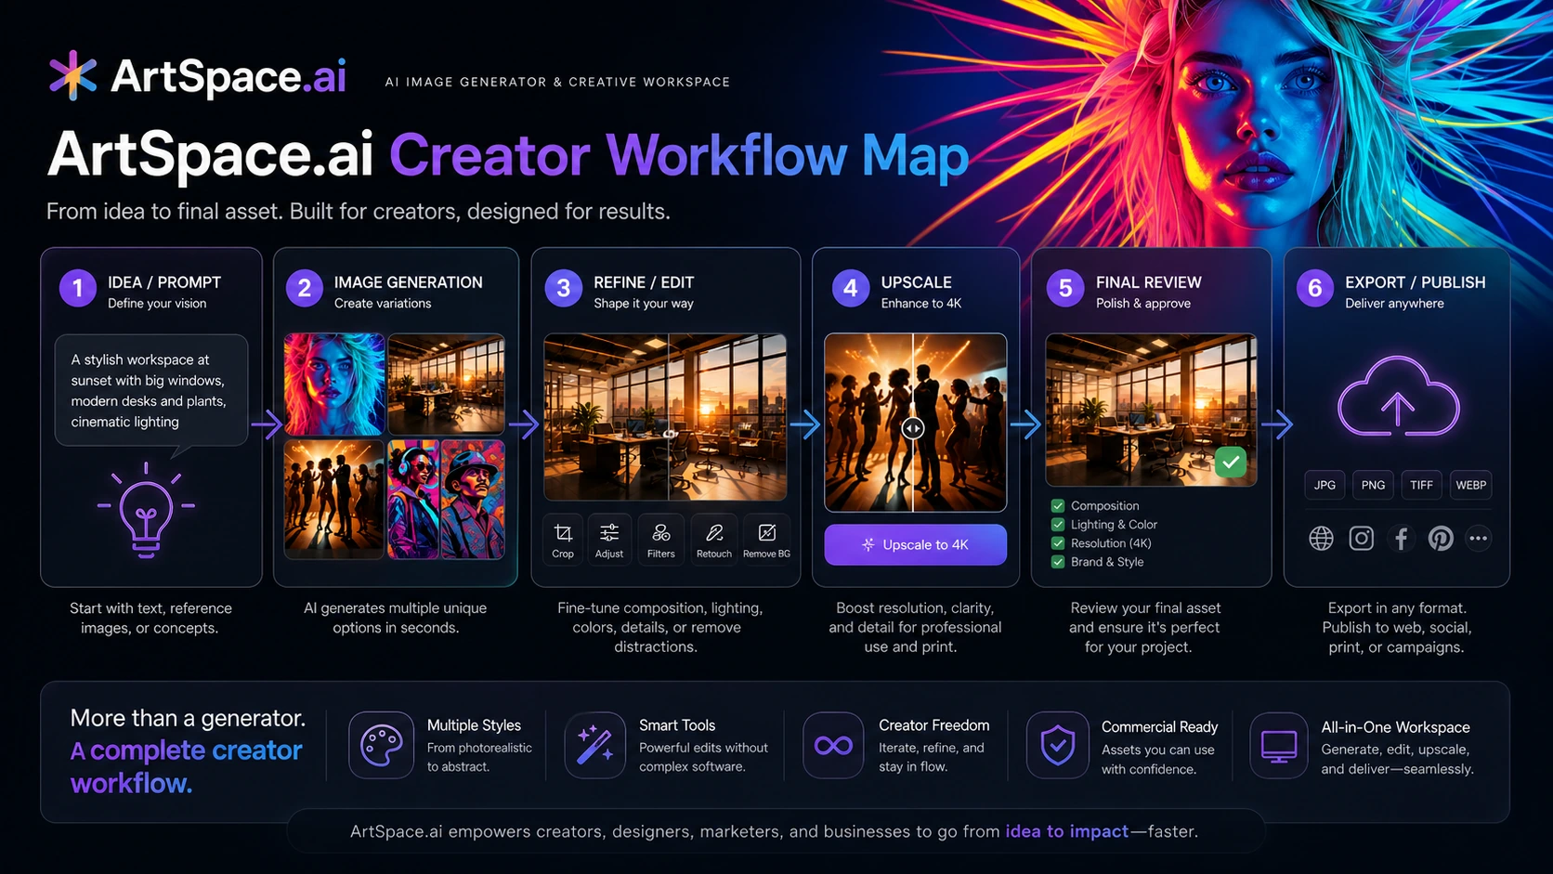Image resolution: width=1553 pixels, height=874 pixels.
Task: Click the Multiple Styles palette icon
Action: point(381,745)
